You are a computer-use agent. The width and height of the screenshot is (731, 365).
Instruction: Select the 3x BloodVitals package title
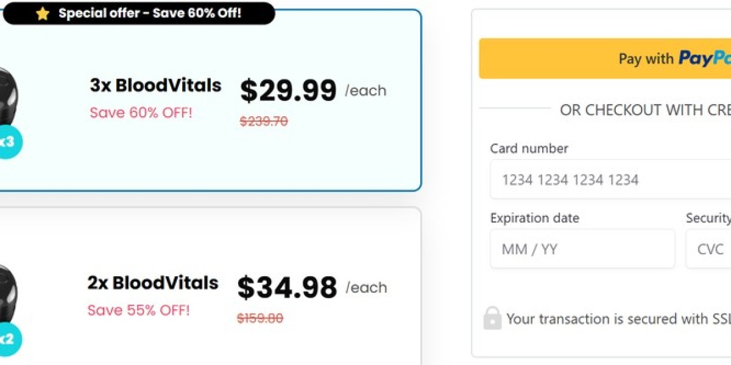pyautogui.click(x=155, y=86)
